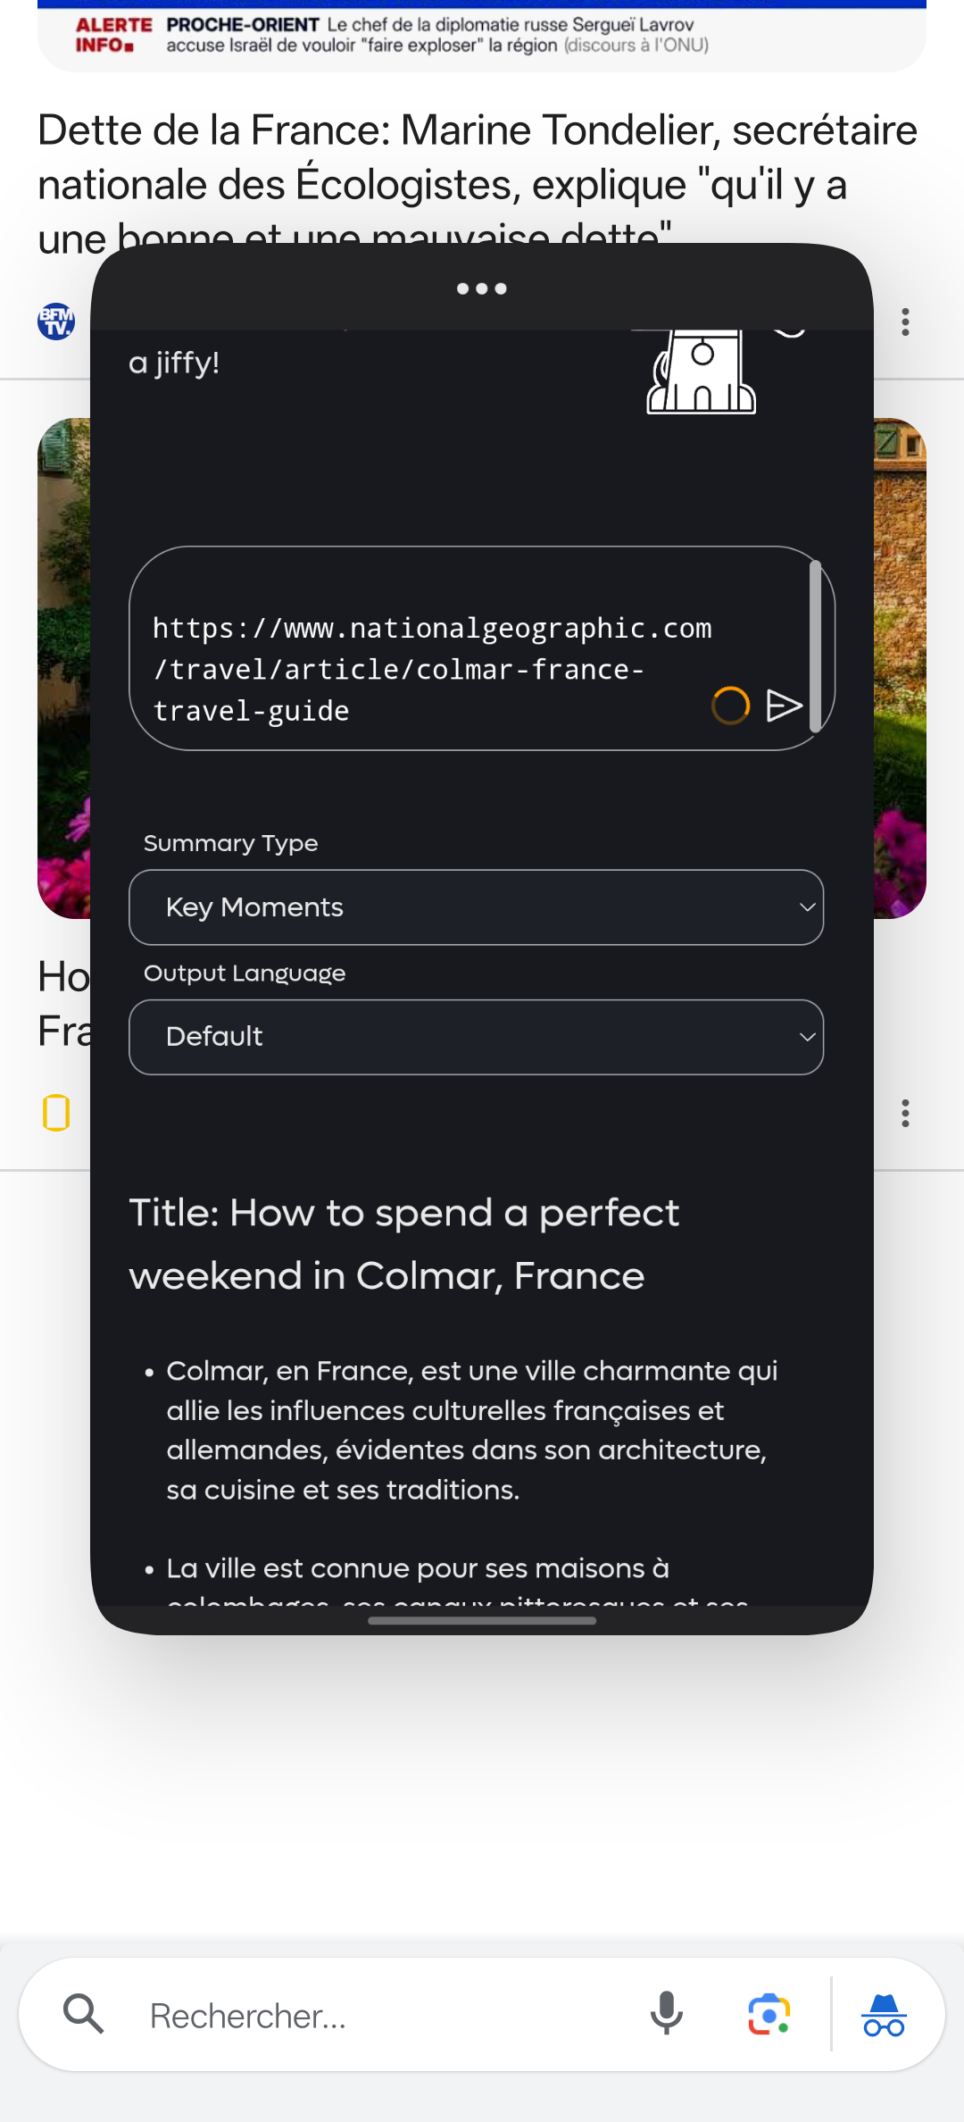Tap the yellow bookmark badge under the Colmar article
The image size is (964, 2122).
pos(56,1114)
